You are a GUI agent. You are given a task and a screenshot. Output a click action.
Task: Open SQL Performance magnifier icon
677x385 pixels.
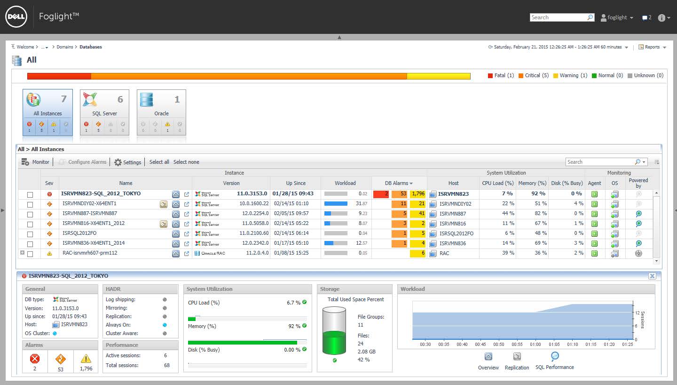pyautogui.click(x=555, y=356)
